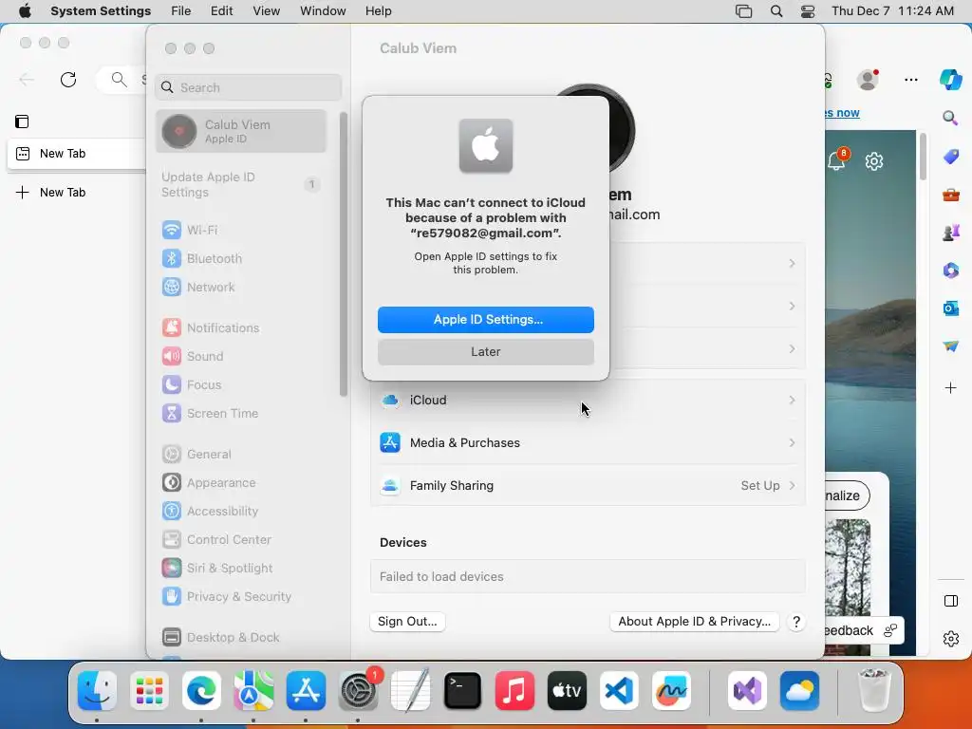Launch Finder from the Dock
This screenshot has height=729, width=972.
click(x=98, y=691)
